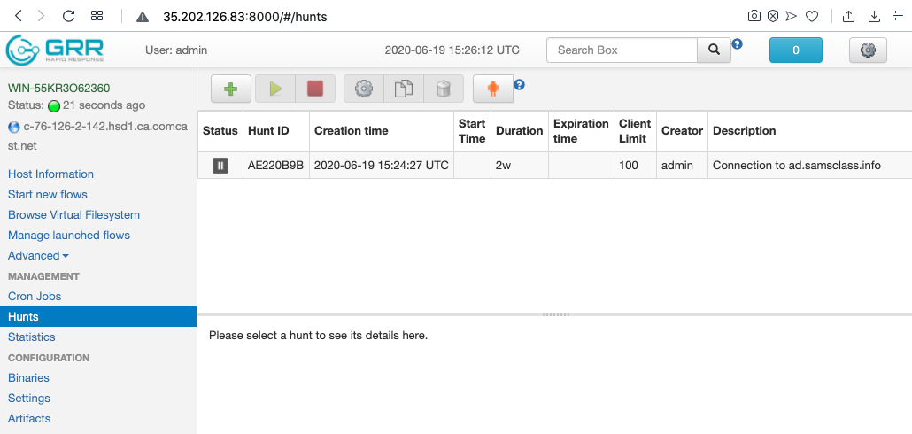Open Manage launched flows link

69,235
